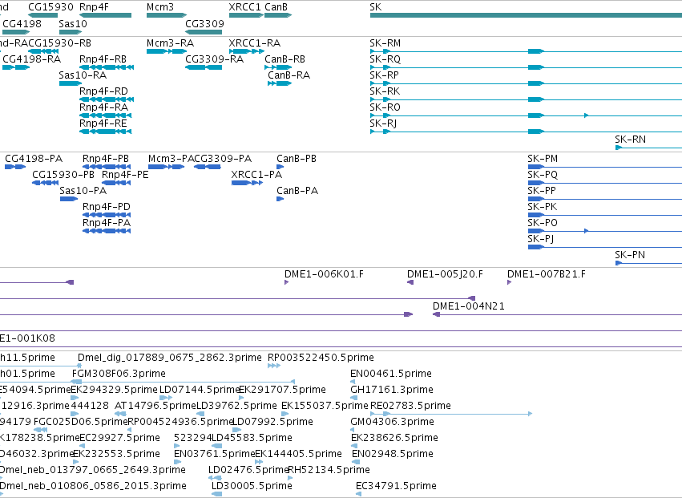The height and width of the screenshot is (498, 682).
Task: Click the RH52134.5prime EST label
Action: tap(329, 471)
